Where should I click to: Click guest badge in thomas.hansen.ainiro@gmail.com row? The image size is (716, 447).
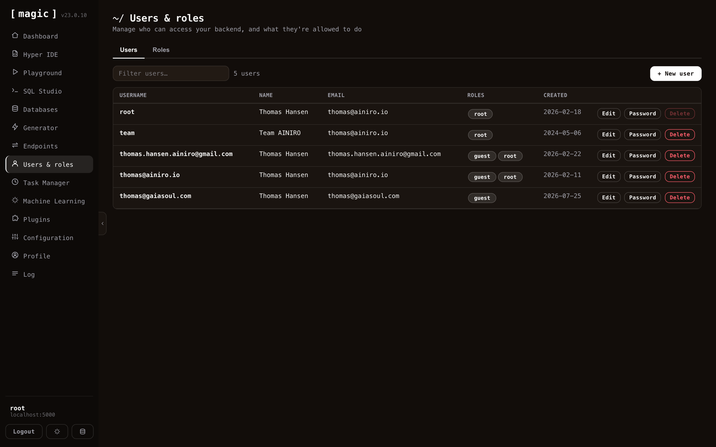tap(482, 156)
